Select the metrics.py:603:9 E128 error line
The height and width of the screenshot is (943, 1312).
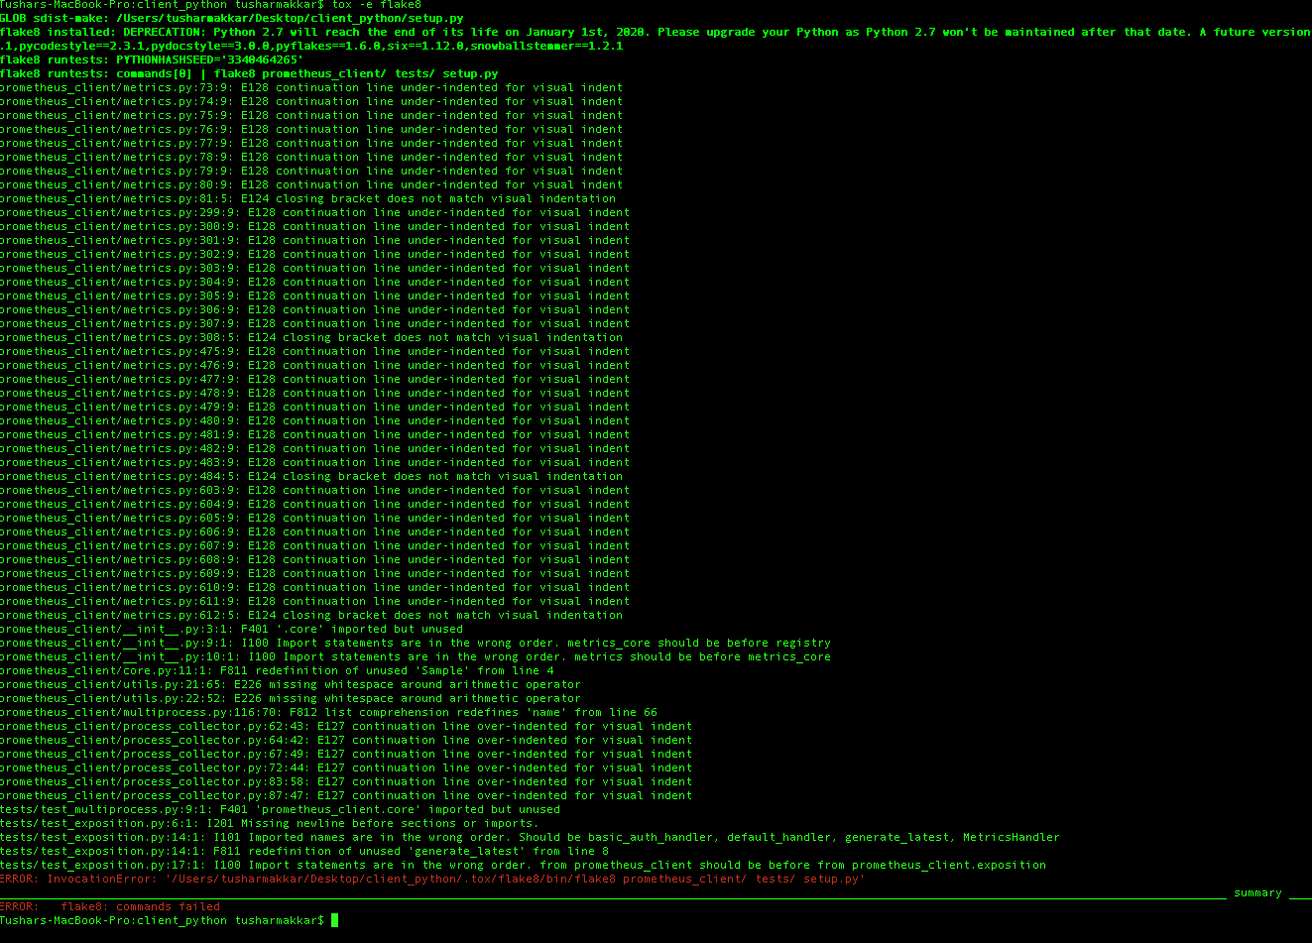click(314, 491)
